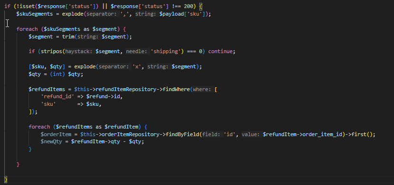
Task: Click the $refundItem variable in inner foreach
Action: tap(122, 127)
